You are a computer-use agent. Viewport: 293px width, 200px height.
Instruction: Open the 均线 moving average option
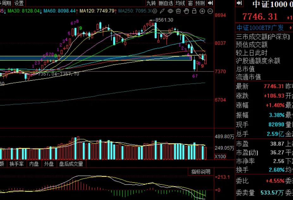pyautogui.click(x=180, y=3)
